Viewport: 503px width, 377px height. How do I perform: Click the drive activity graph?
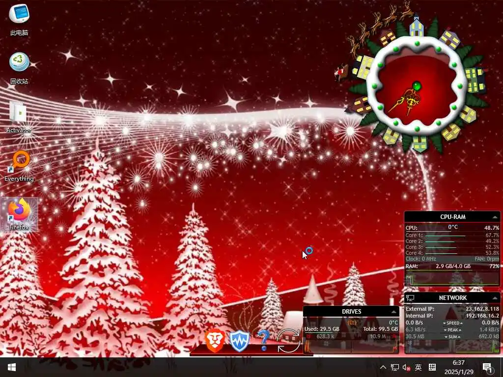point(352,346)
